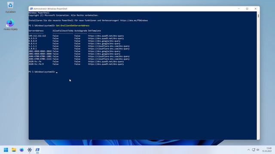Open the clock and date flyout

pyautogui.click(x=267, y=150)
